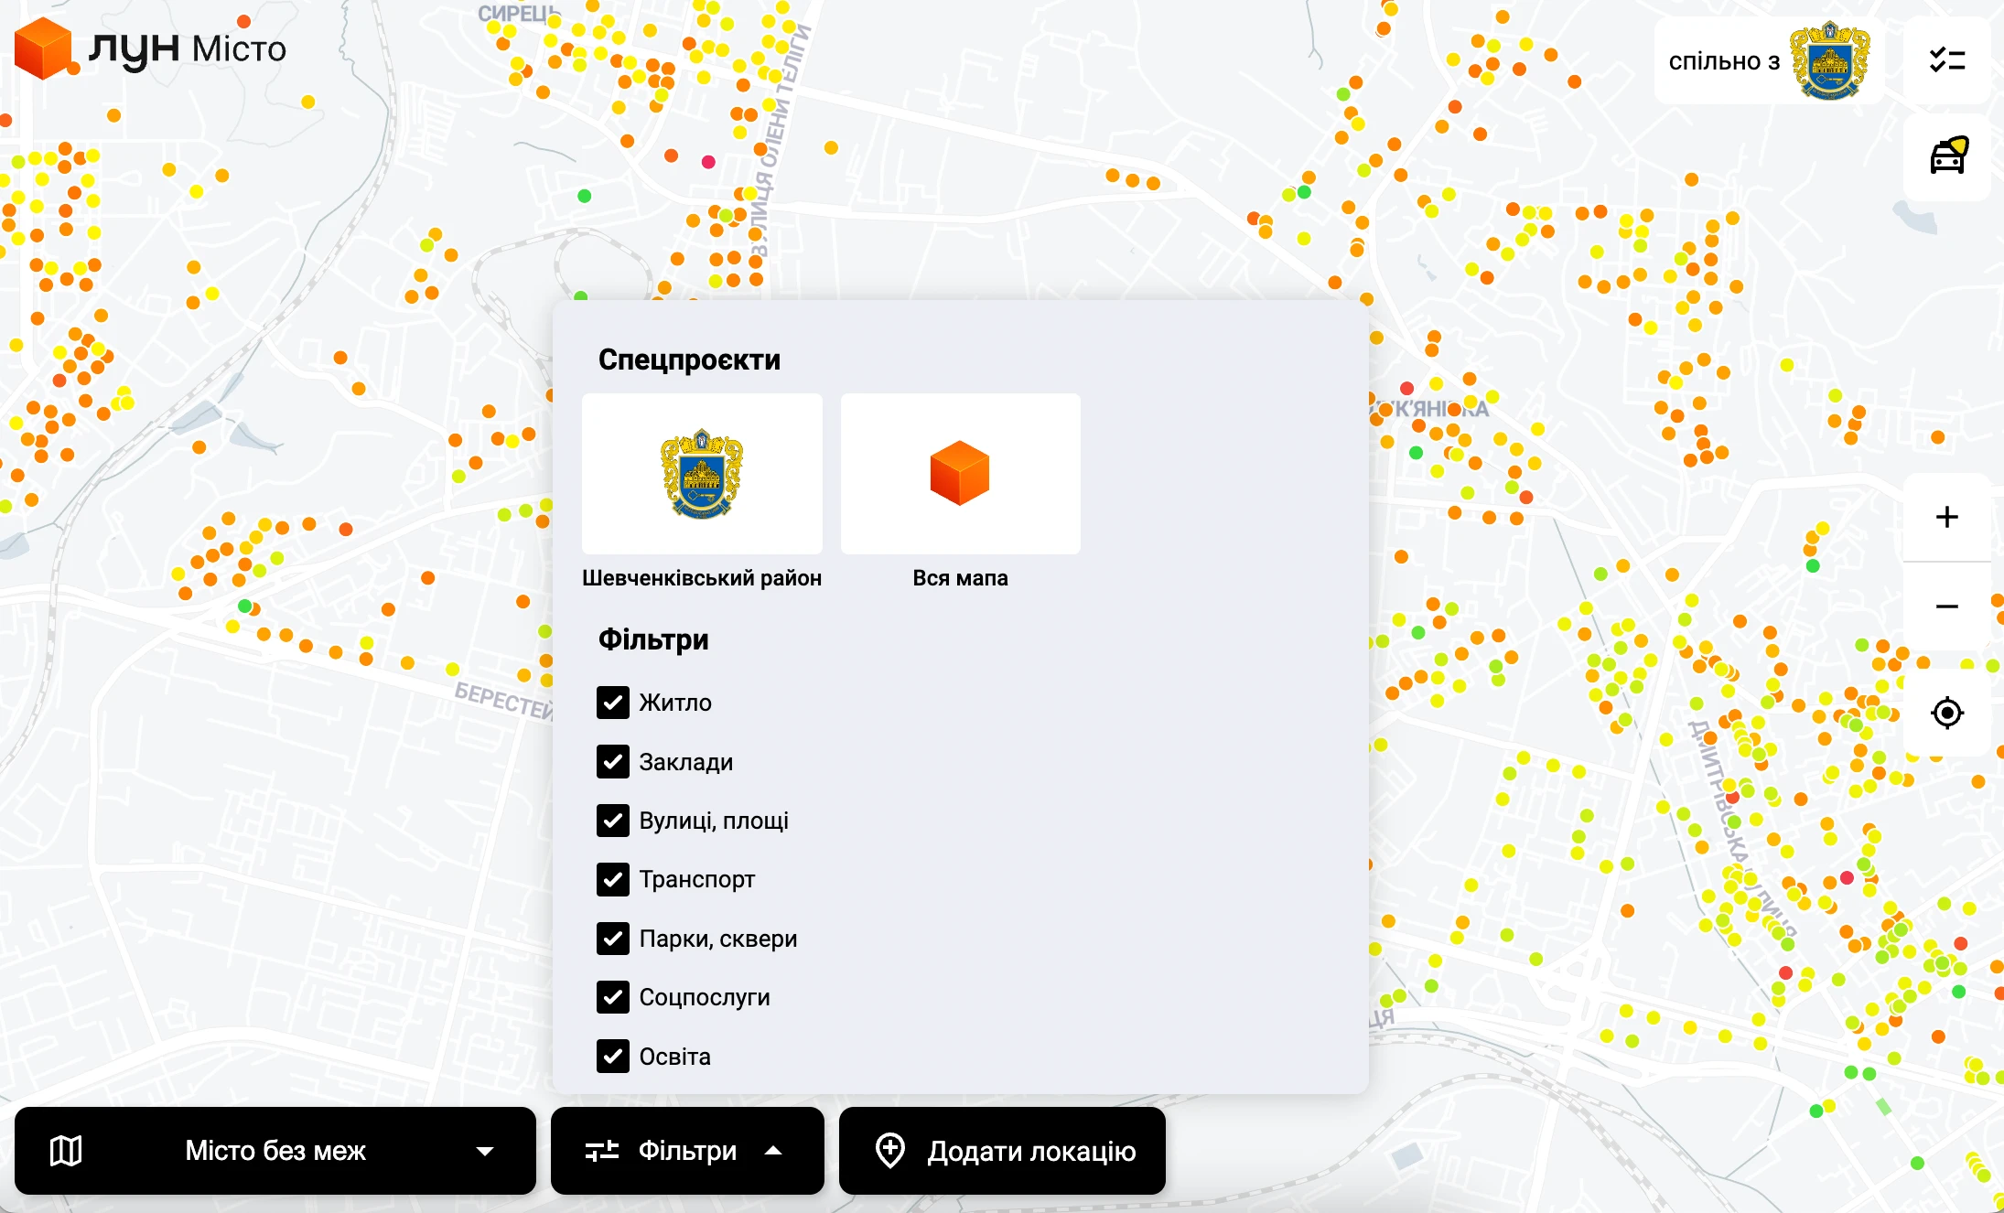This screenshot has height=1213, width=2004.
Task: Disable the Парки, сквери filter
Action: tap(613, 939)
